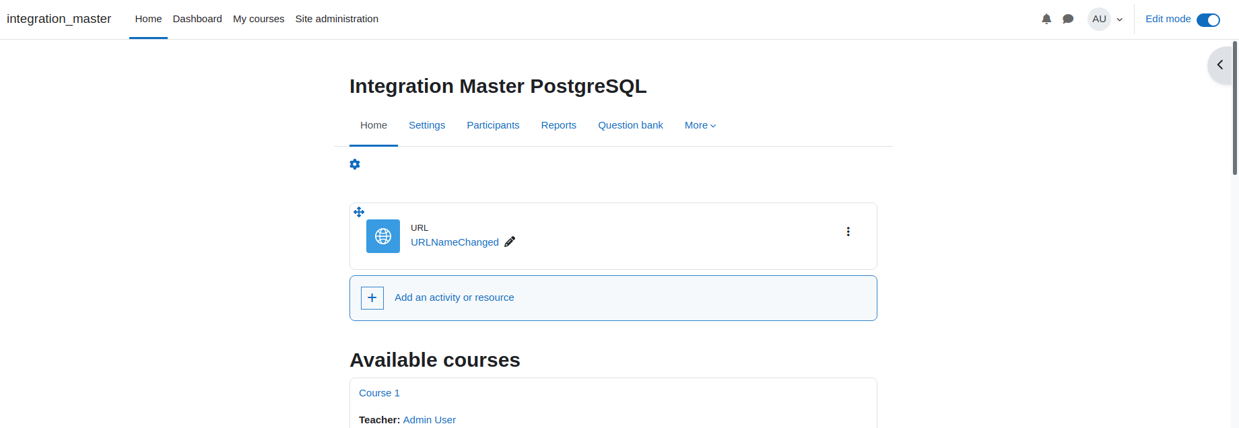The height and width of the screenshot is (428, 1239).
Task: Open Dashboard in the top navigation
Action: (197, 19)
